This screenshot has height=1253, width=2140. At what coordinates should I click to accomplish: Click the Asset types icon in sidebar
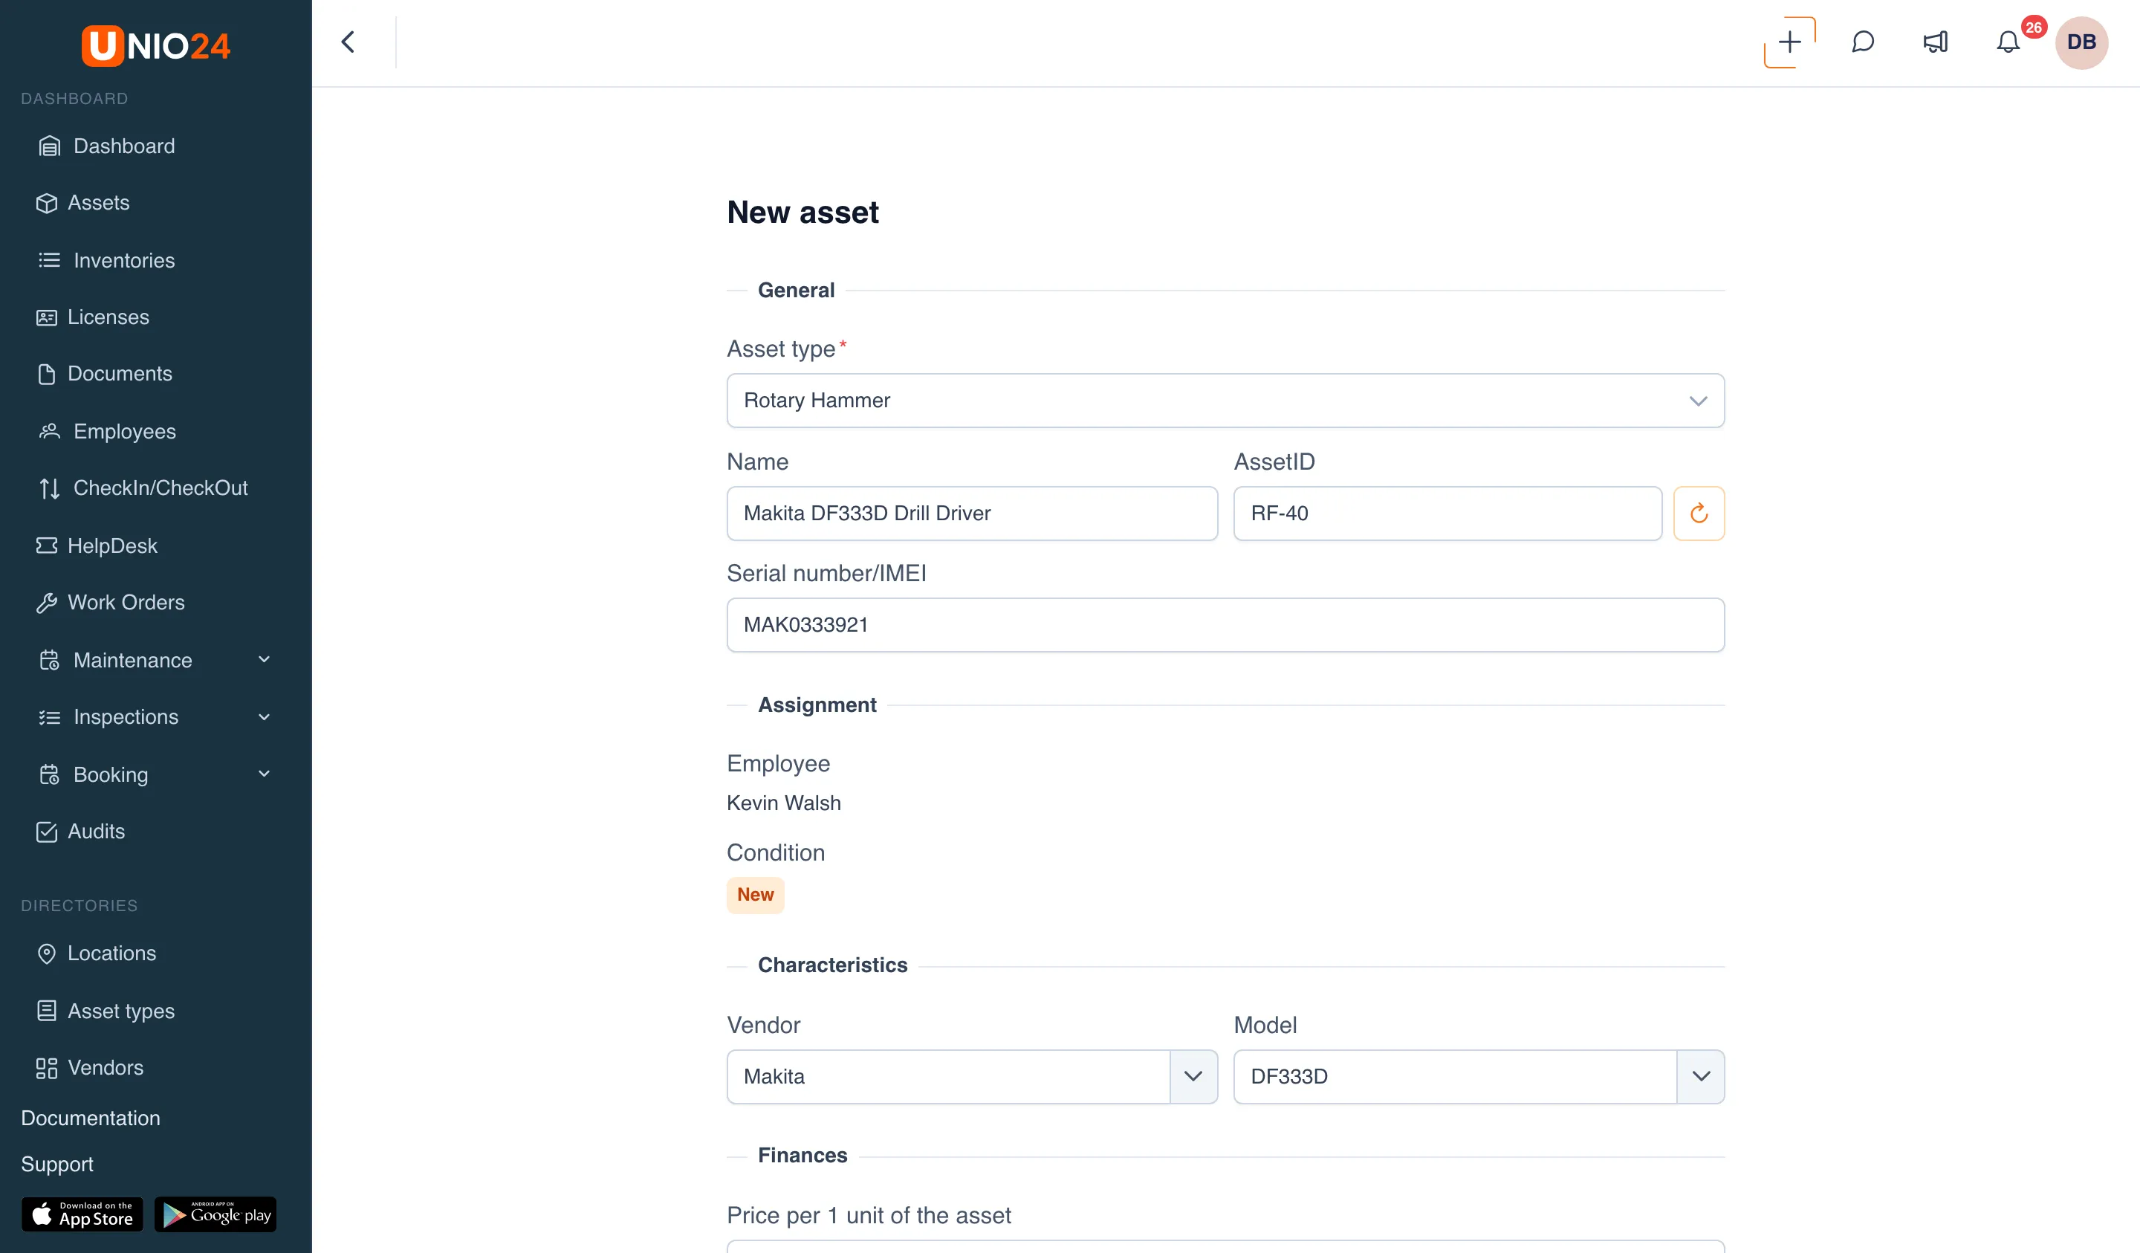pos(47,1011)
